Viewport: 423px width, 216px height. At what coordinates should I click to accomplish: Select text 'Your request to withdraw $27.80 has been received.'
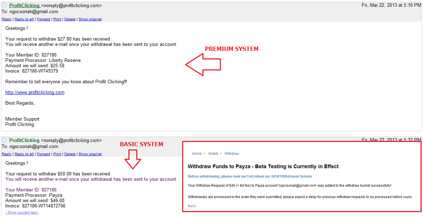pyautogui.click(x=58, y=39)
